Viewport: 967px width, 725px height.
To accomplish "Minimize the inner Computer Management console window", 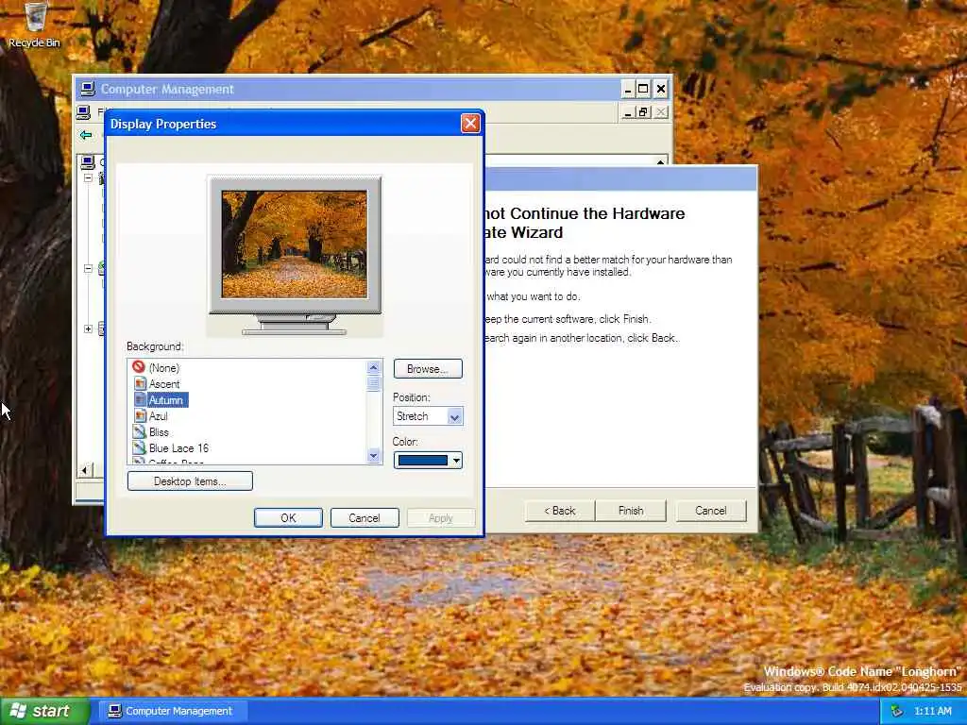I will (x=628, y=112).
